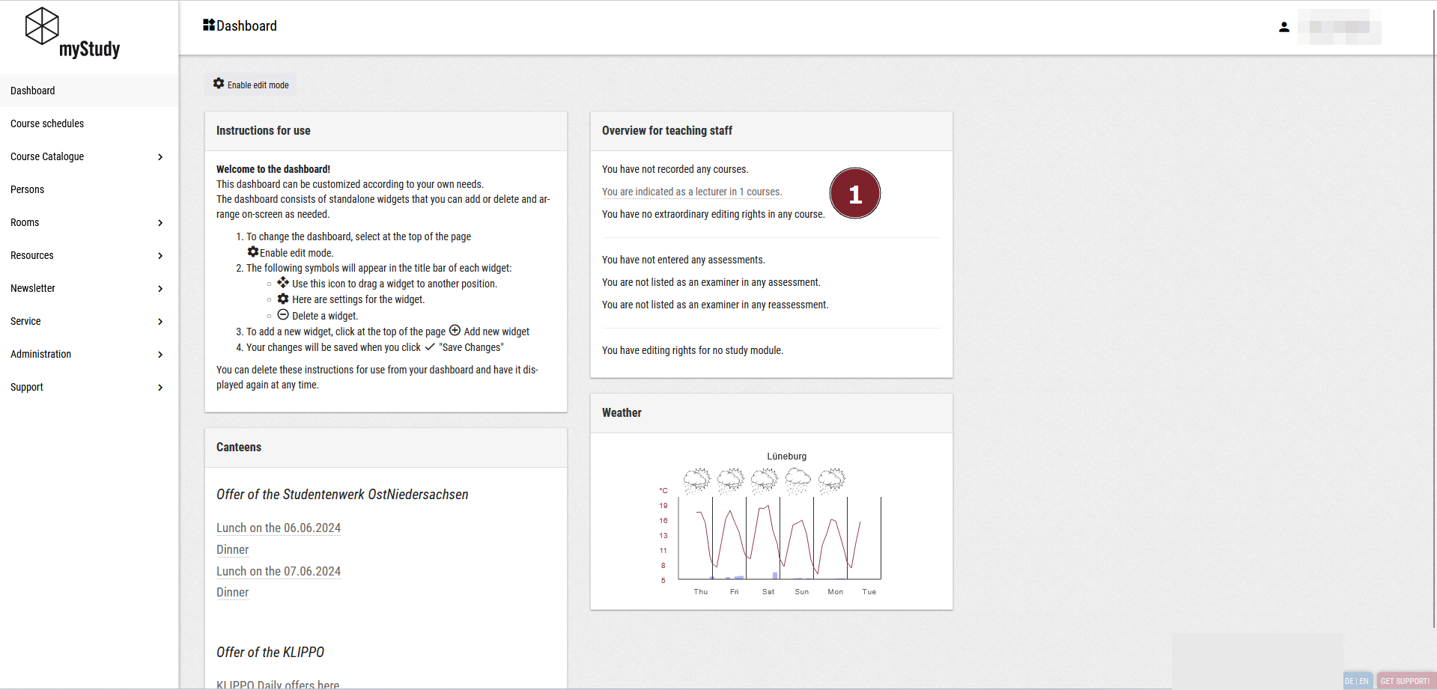1437x690 pixels.
Task: Toggle the DE | EN language switch
Action: (x=1356, y=681)
